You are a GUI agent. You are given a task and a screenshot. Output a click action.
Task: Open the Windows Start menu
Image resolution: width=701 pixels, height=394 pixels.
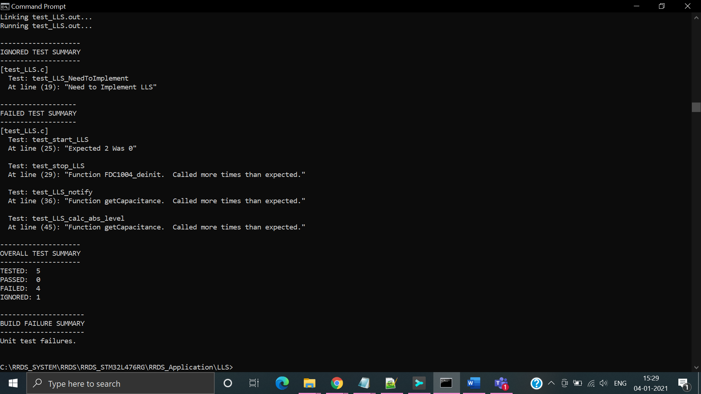[x=13, y=383]
